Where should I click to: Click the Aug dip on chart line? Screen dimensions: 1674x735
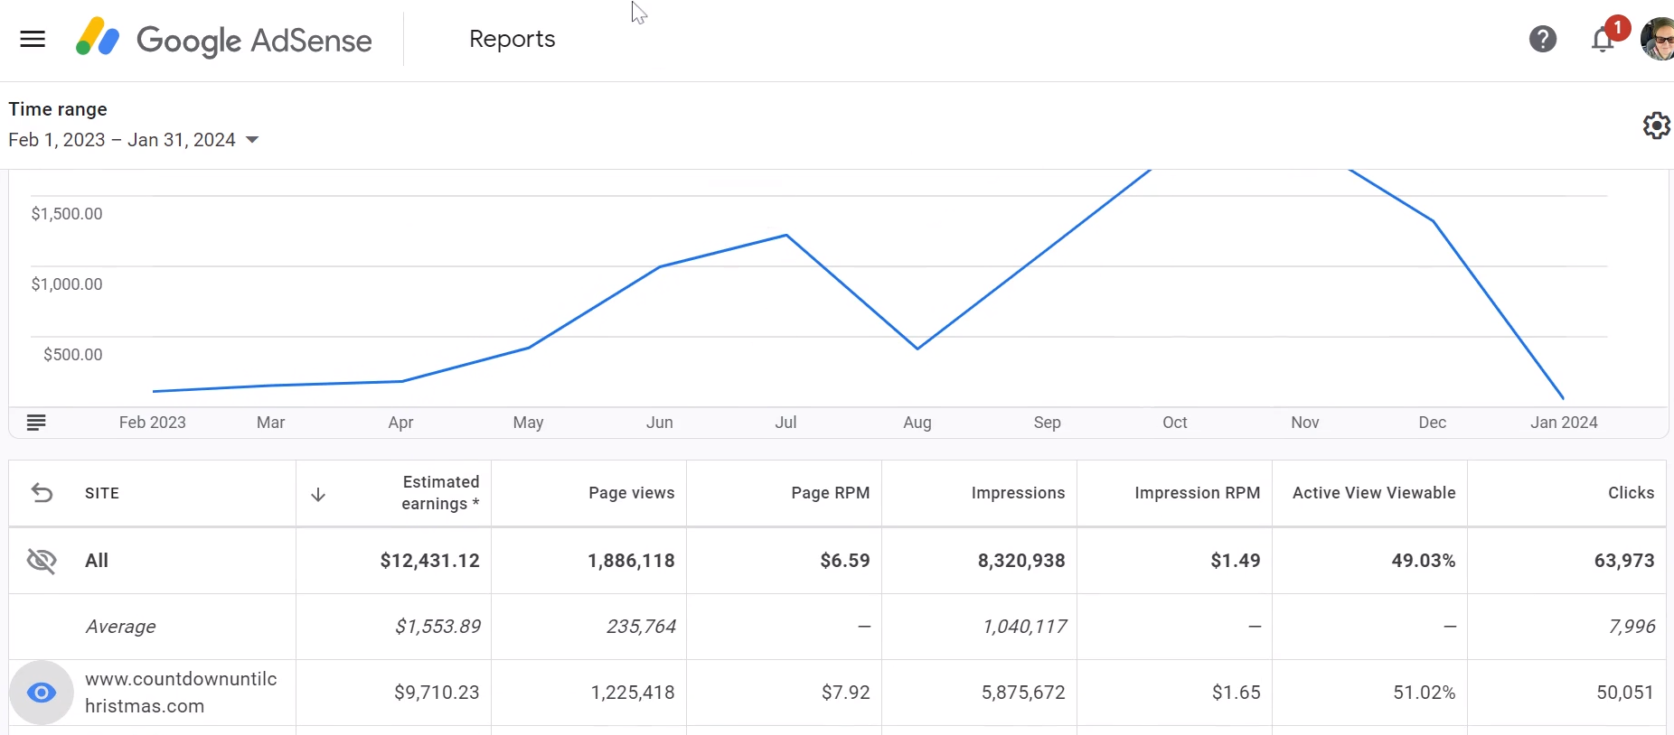click(x=917, y=349)
